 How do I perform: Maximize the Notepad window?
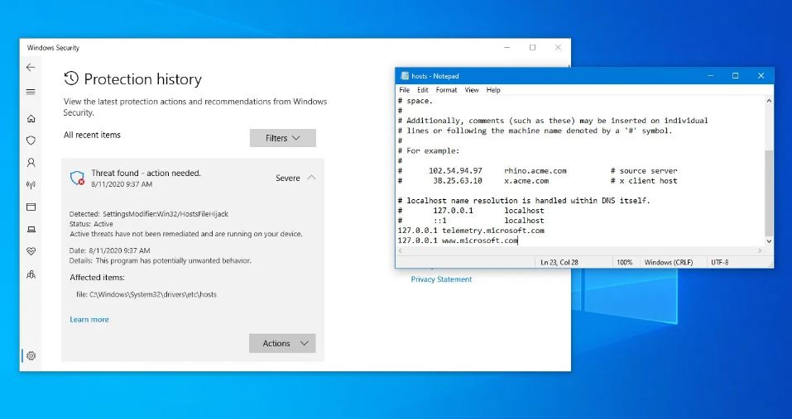[736, 76]
